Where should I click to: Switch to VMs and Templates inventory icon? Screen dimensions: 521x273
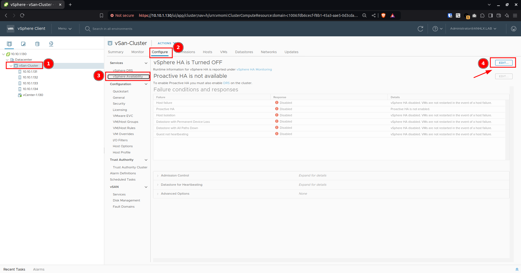pyautogui.click(x=23, y=44)
